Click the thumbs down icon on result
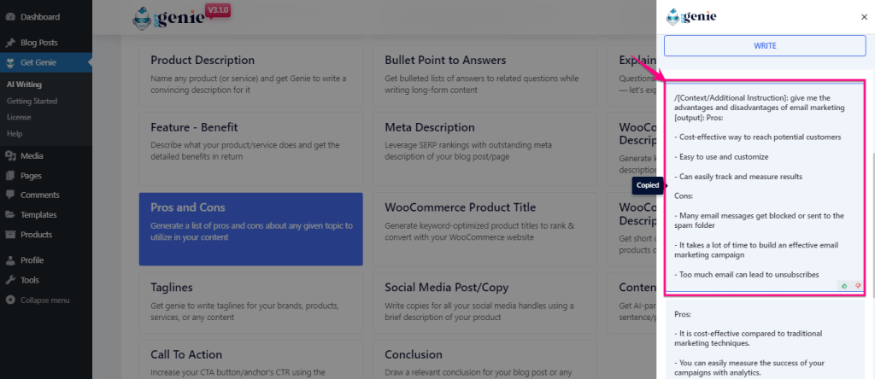 coord(858,285)
